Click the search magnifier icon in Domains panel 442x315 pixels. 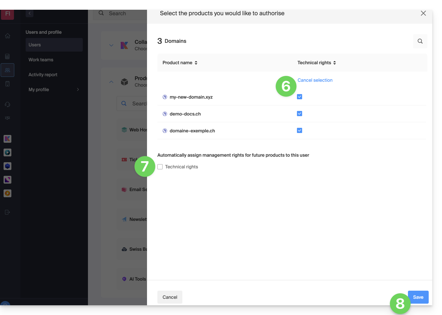click(420, 41)
